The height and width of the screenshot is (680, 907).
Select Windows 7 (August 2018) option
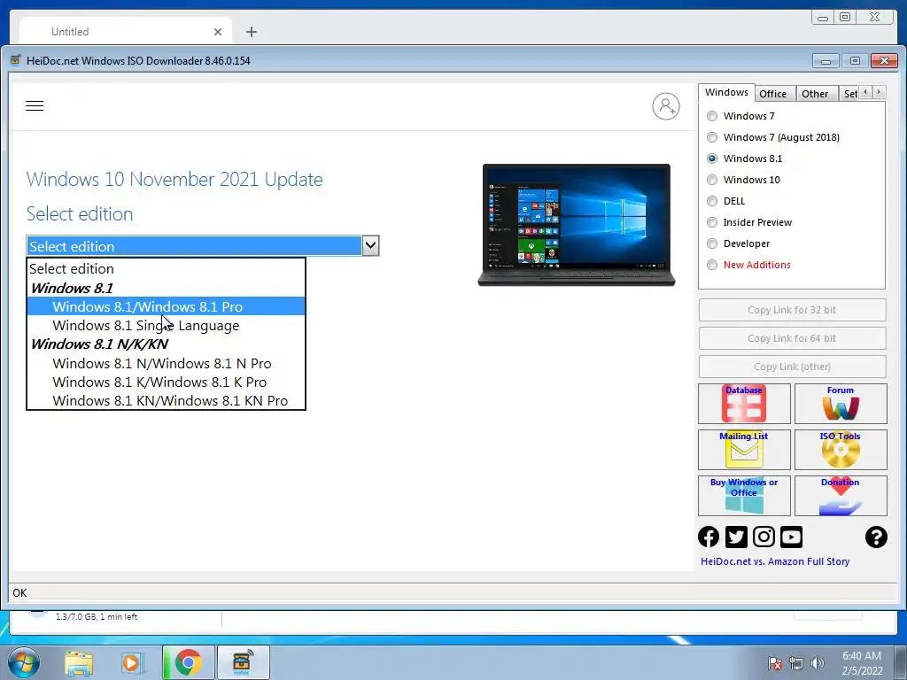pos(712,137)
